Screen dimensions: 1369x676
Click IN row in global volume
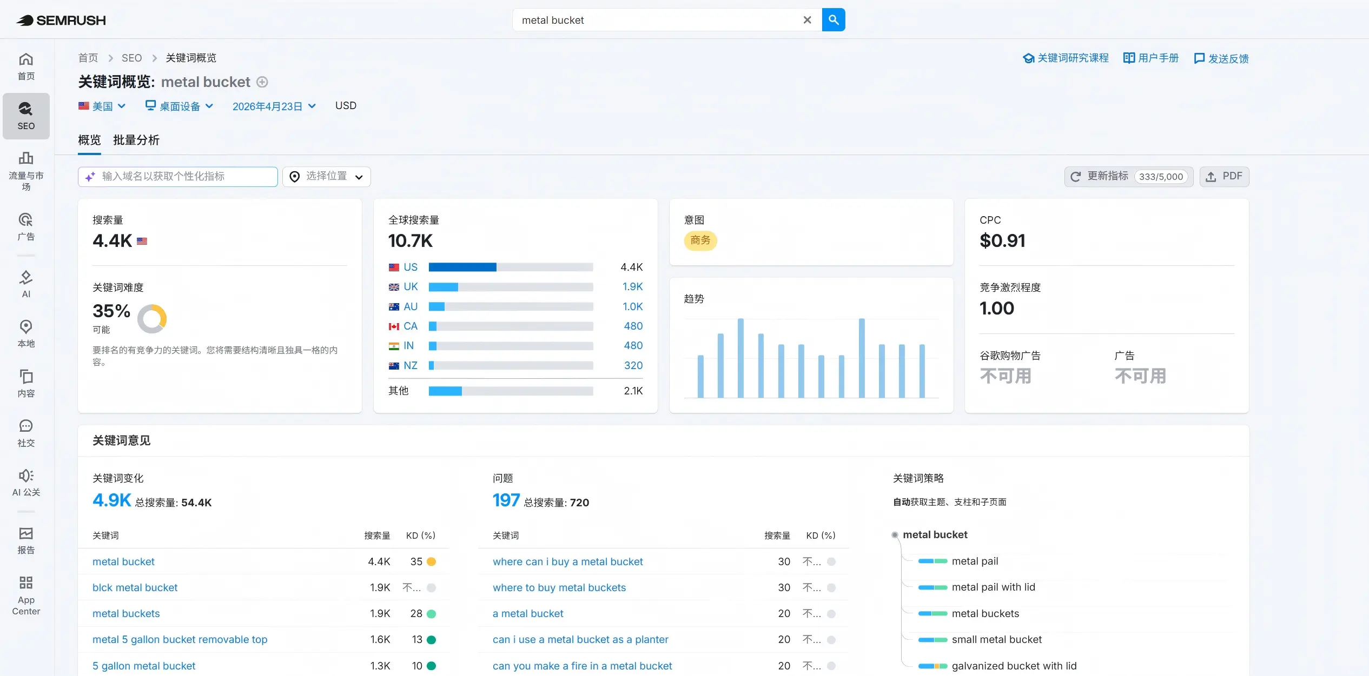515,346
